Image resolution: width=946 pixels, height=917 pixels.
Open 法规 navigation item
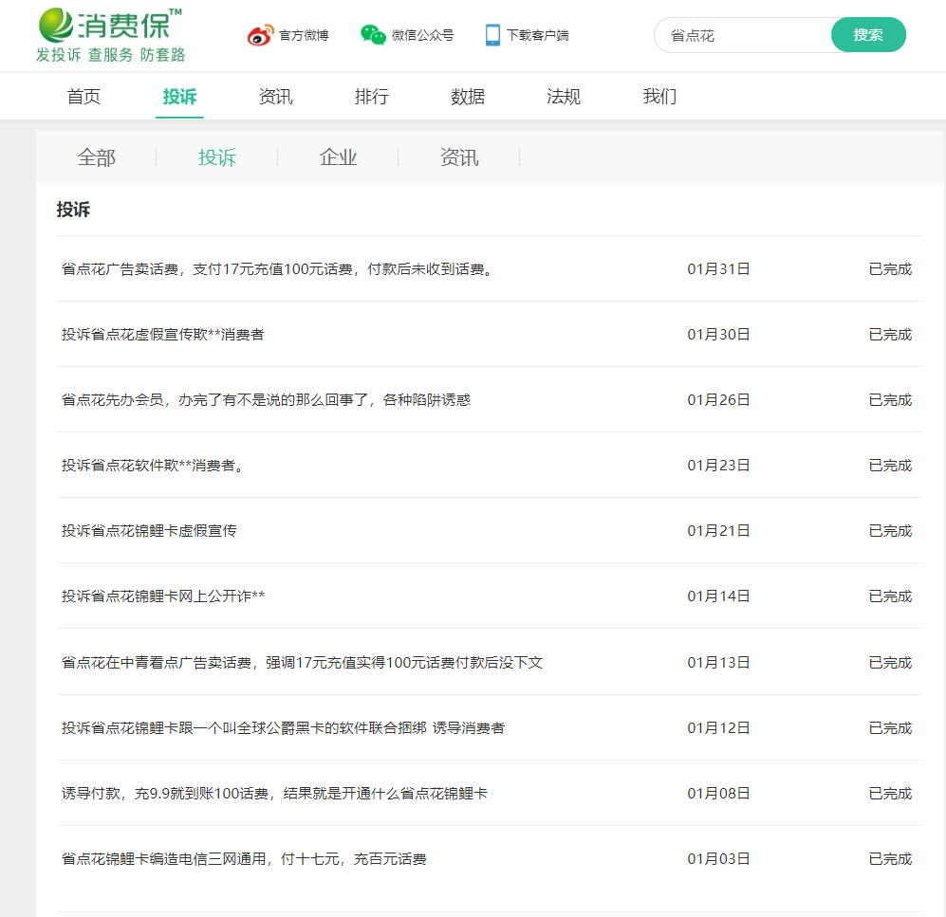coord(564,97)
